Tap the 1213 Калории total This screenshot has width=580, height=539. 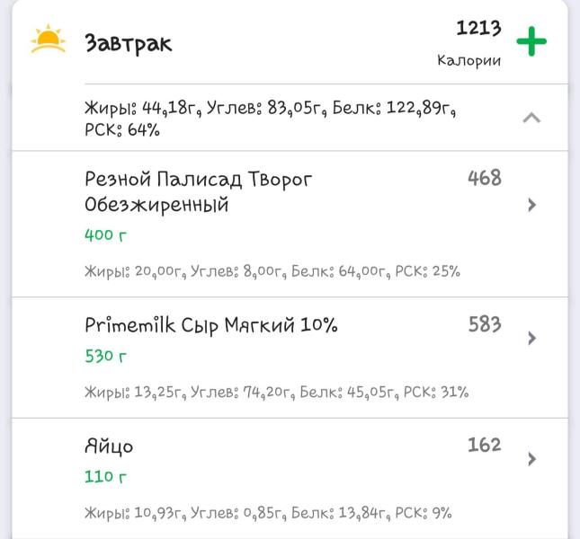(x=469, y=43)
